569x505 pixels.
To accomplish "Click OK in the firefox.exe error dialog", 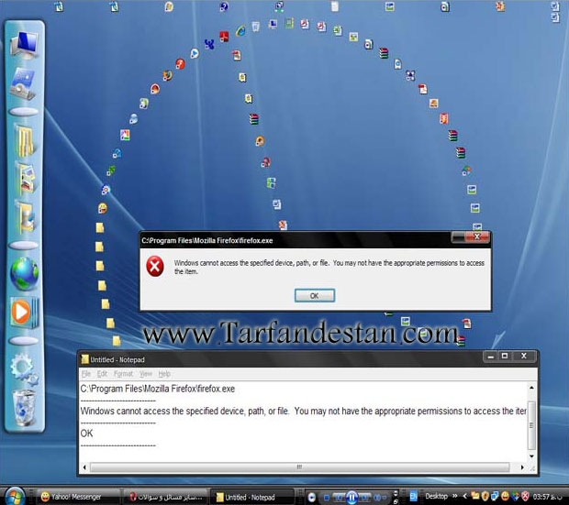I will tap(315, 295).
